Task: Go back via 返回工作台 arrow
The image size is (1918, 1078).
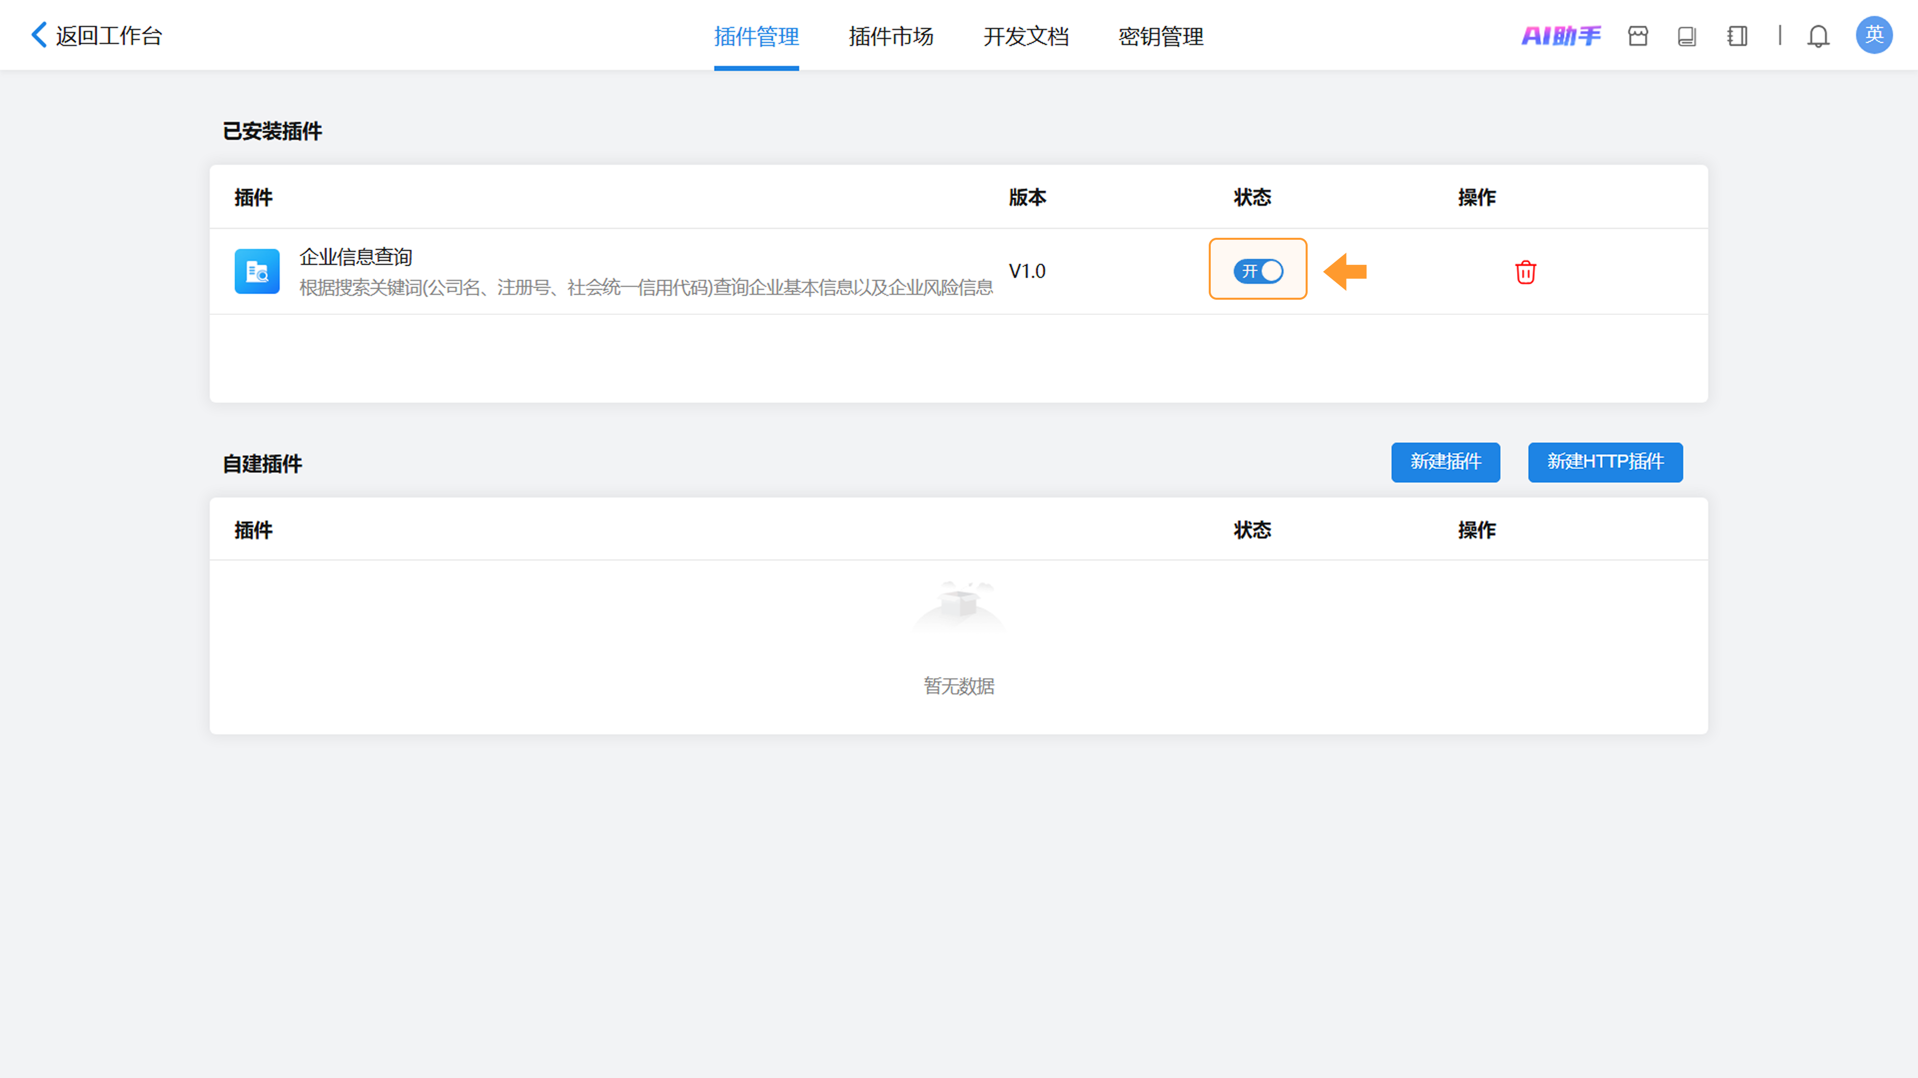Action: pos(39,35)
